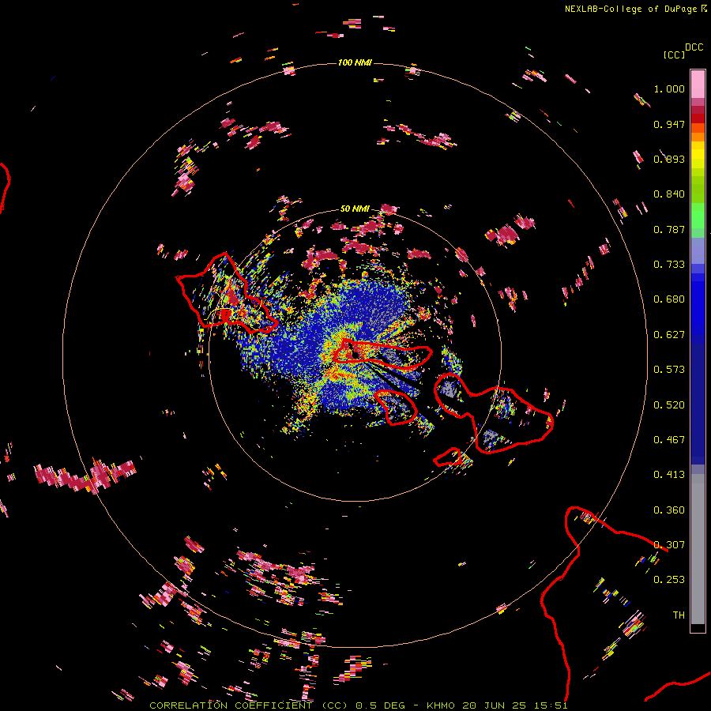Click the NEXLAB-College of DuPage header text

pyautogui.click(x=630, y=9)
